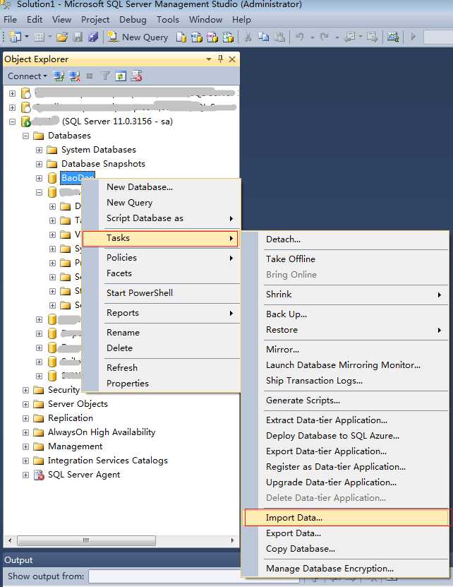Click Properties in the context menu

pyautogui.click(x=128, y=384)
